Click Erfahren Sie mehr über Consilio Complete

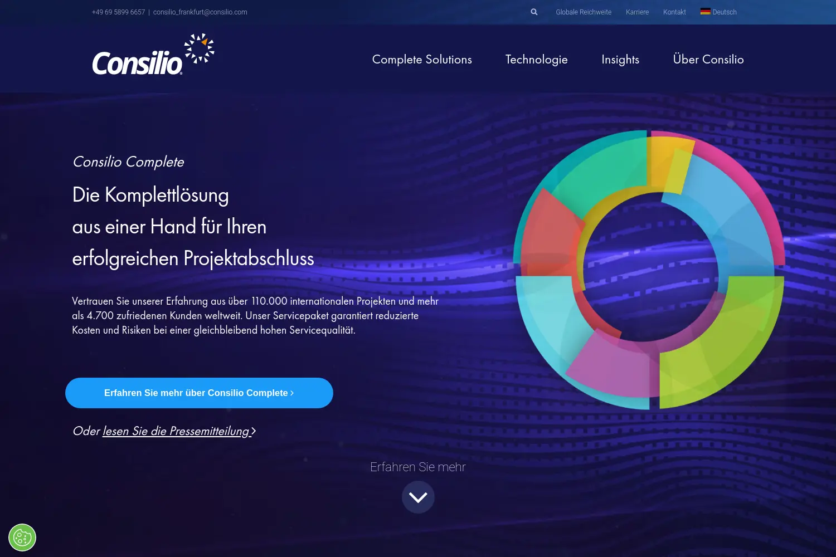199,393
